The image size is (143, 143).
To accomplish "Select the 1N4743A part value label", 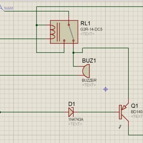I will click(x=76, y=119).
